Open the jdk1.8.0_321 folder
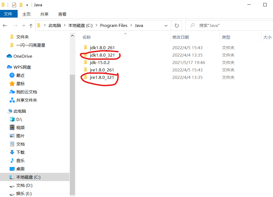 (103, 55)
